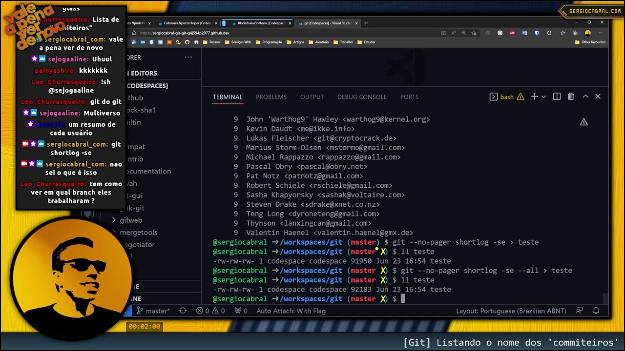This screenshot has height=351, width=625.
Task: Maximize panel size with the chevron up
Action: pyautogui.click(x=585, y=97)
